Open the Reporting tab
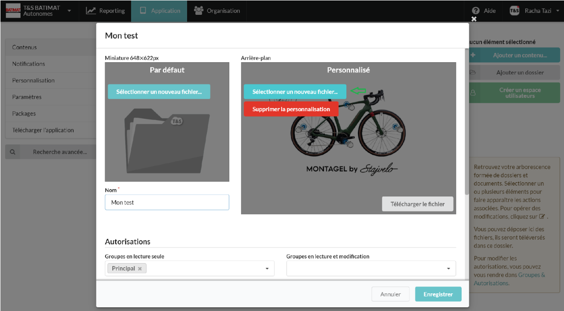 [x=105, y=11]
